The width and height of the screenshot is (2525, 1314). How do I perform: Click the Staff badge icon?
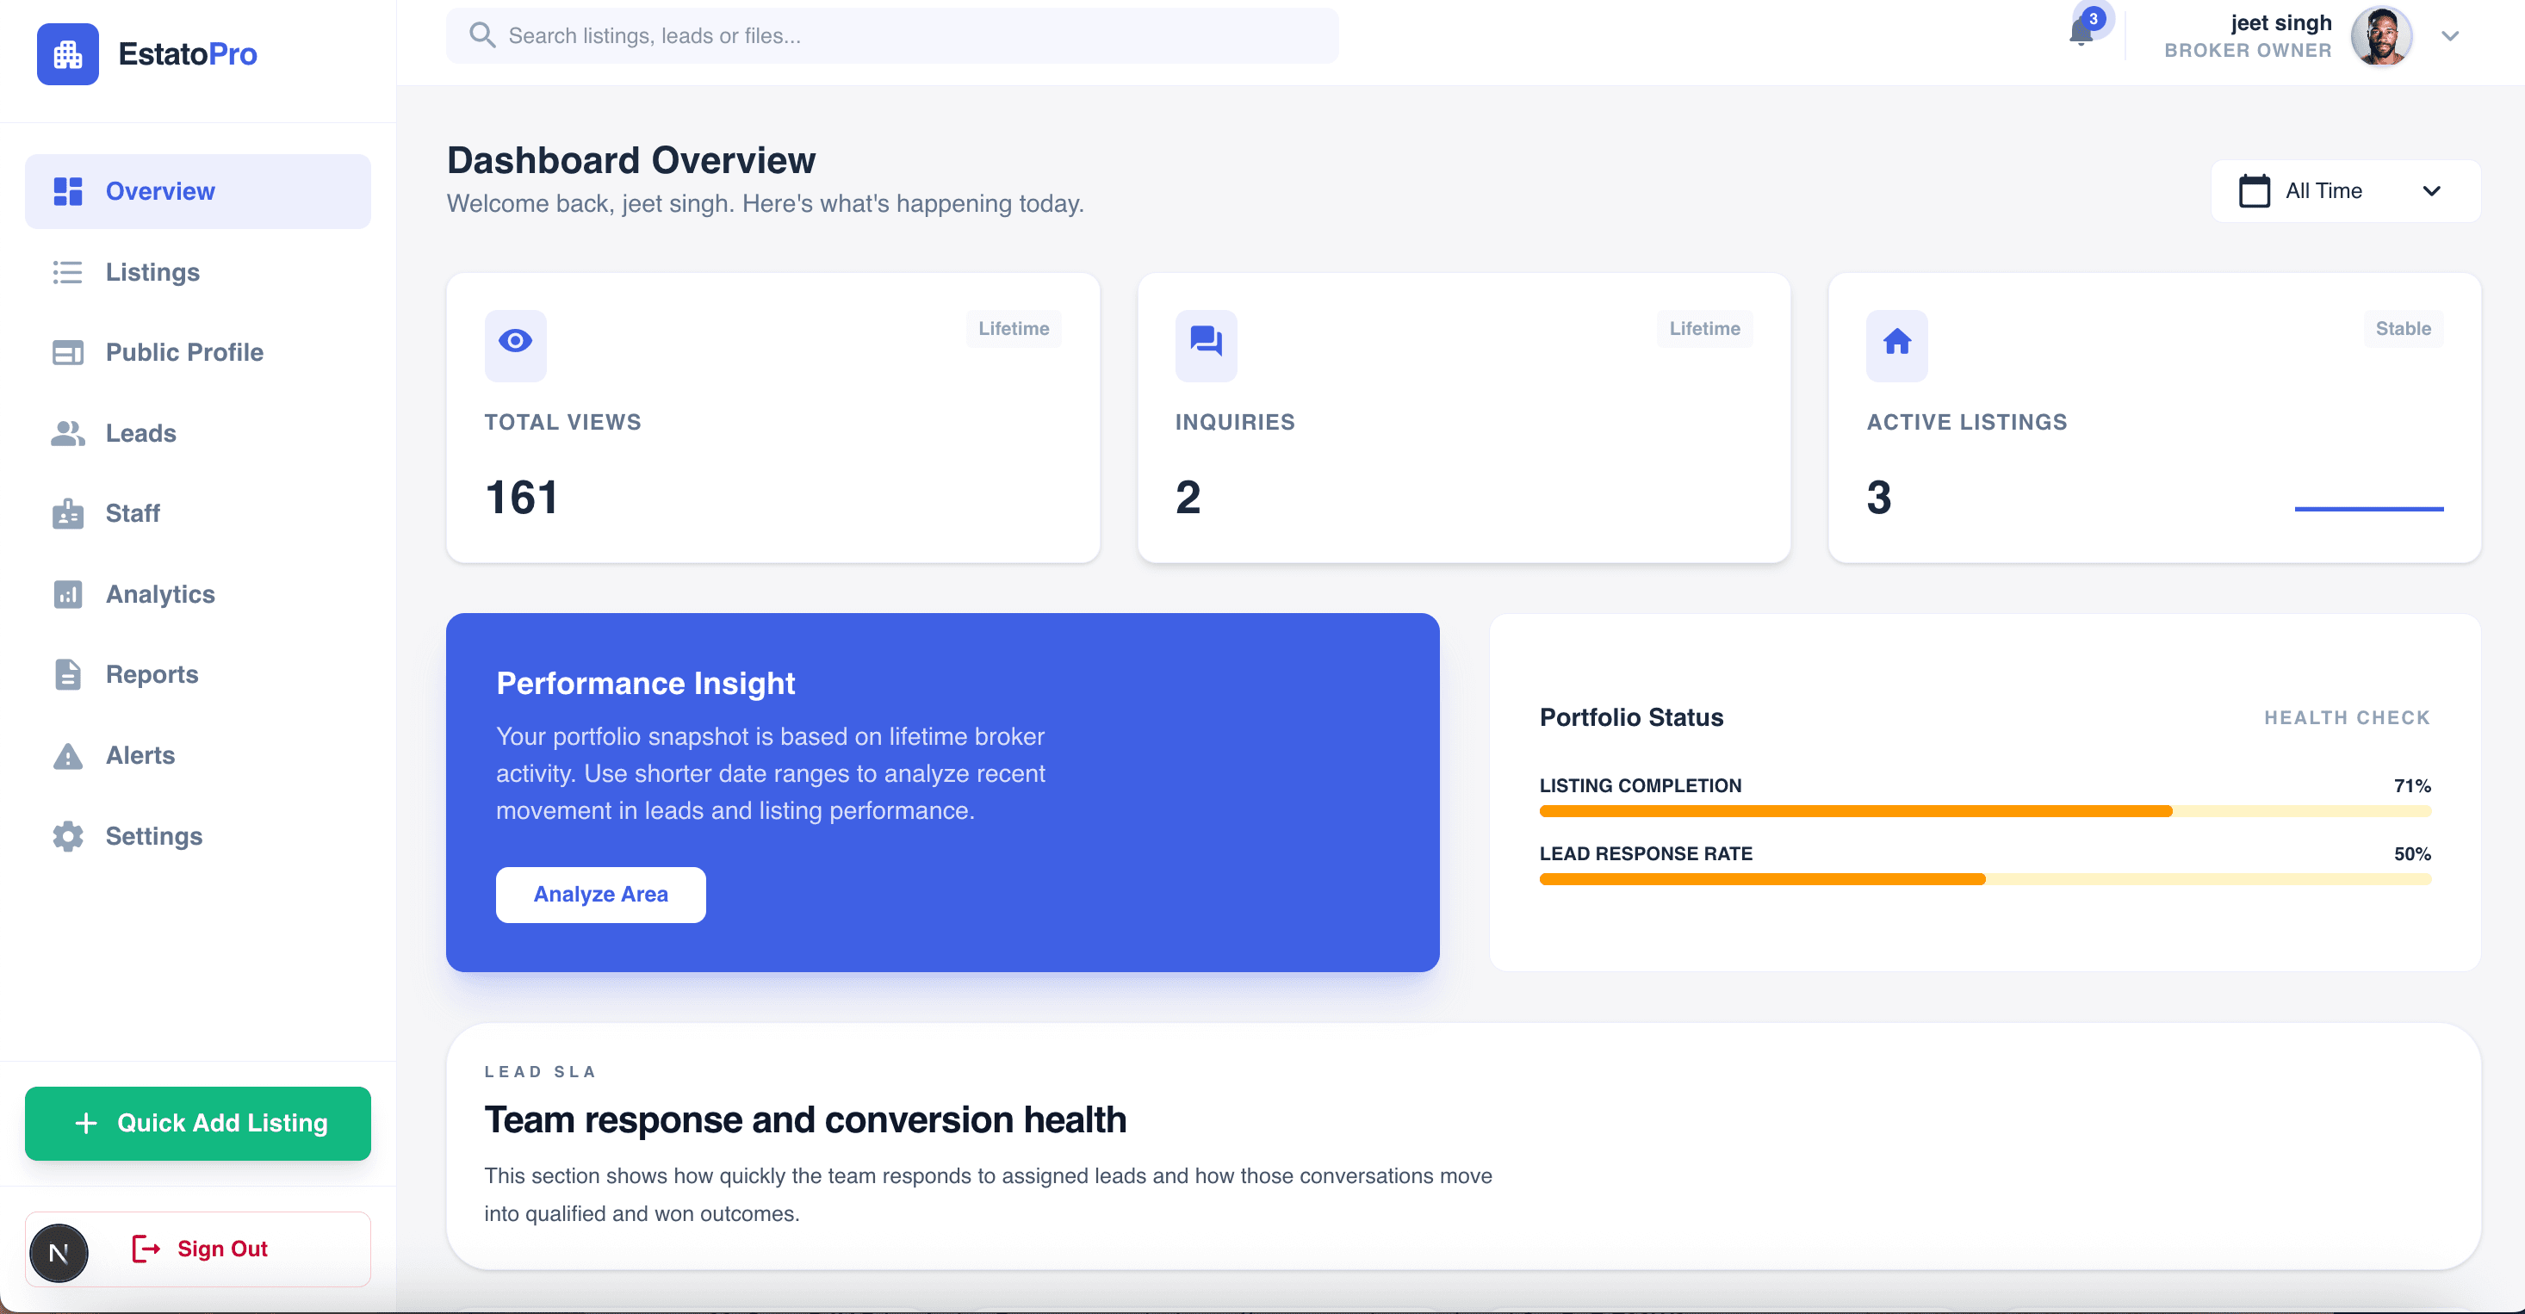[x=68, y=512]
